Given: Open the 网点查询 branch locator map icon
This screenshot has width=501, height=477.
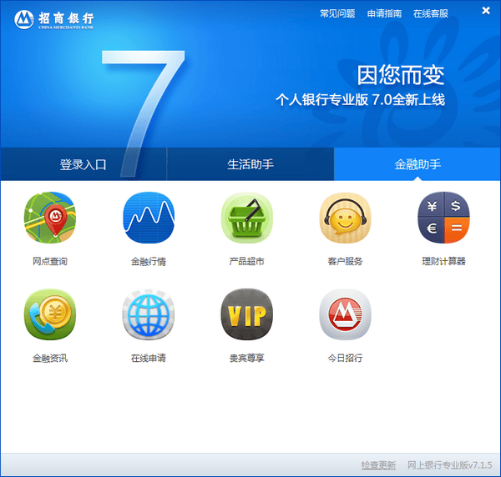Looking at the screenshot, I should 49,218.
